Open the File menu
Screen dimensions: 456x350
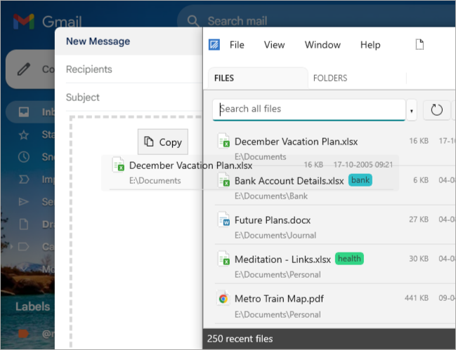[x=237, y=45]
